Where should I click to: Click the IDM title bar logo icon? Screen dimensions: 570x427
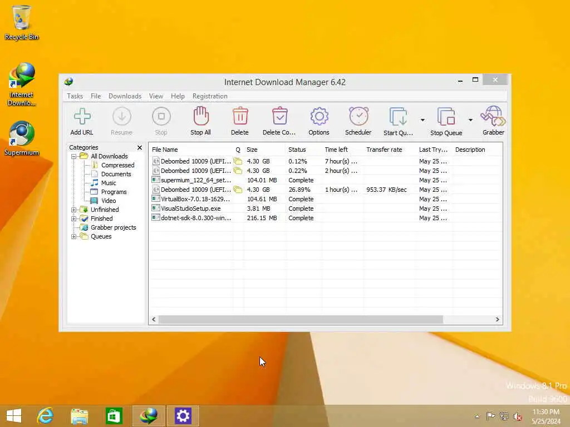click(x=68, y=82)
